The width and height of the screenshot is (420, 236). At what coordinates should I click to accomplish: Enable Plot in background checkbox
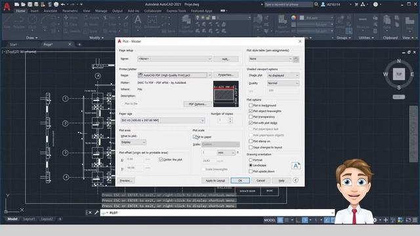point(251,106)
